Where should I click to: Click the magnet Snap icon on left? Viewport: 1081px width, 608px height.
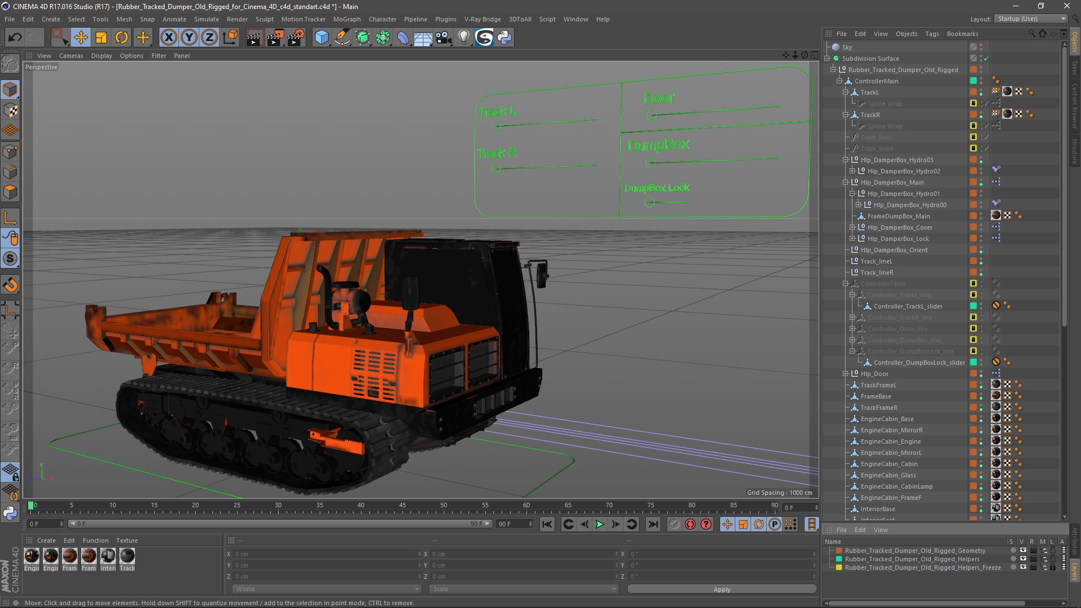(10, 285)
